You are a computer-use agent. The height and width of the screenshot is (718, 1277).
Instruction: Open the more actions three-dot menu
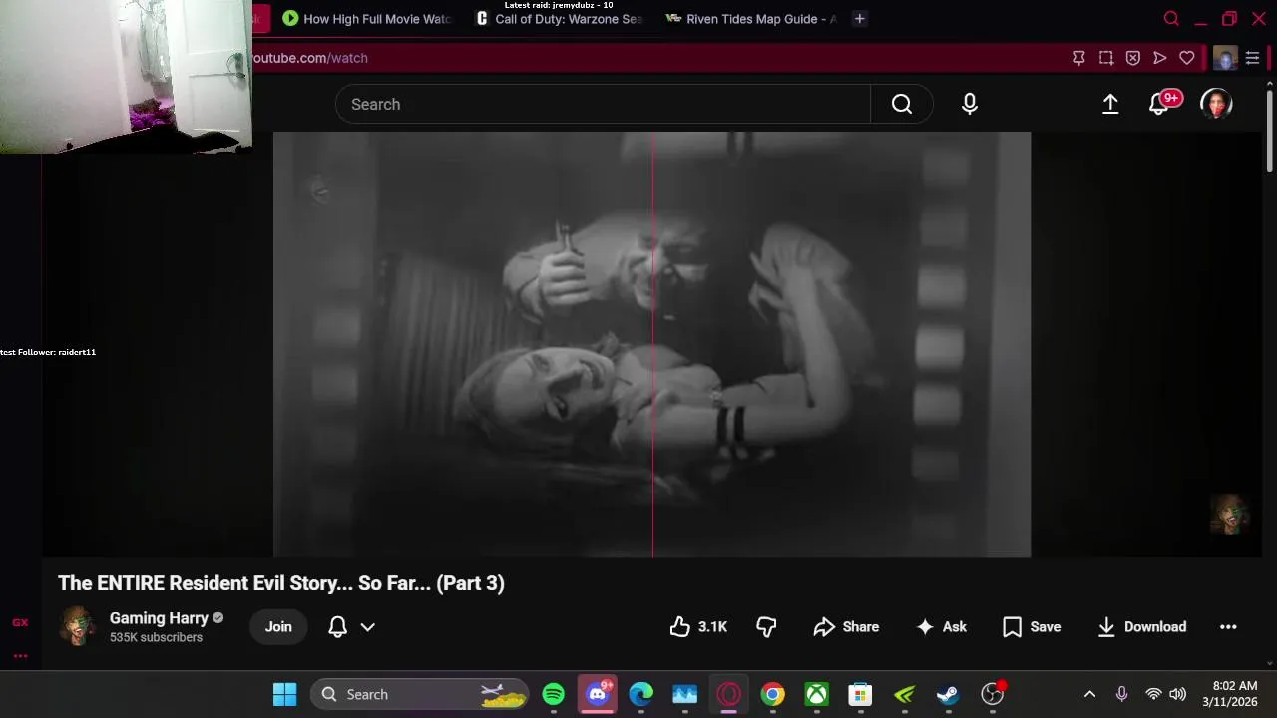[x=1228, y=627]
